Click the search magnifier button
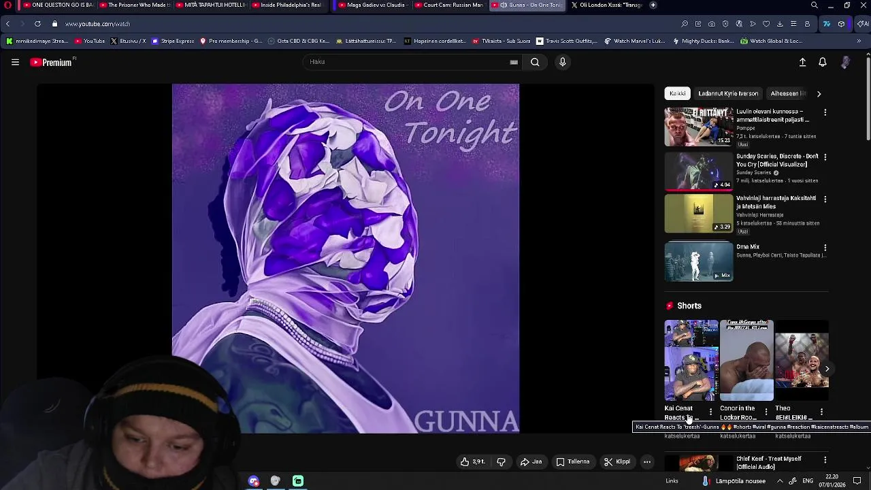Viewport: 871px width, 490px height. (535, 62)
